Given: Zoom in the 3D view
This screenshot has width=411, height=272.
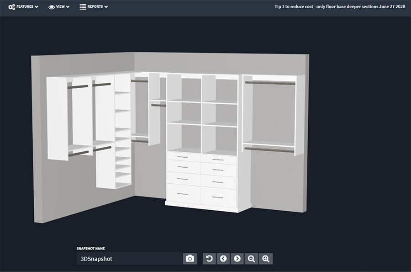Looking at the screenshot, I should coord(266,259).
